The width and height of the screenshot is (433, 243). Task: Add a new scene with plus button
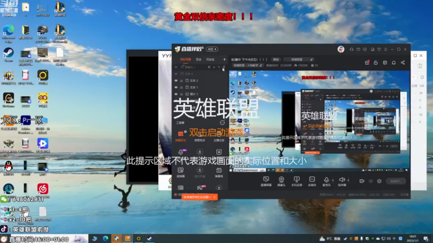pyautogui.click(x=225, y=59)
